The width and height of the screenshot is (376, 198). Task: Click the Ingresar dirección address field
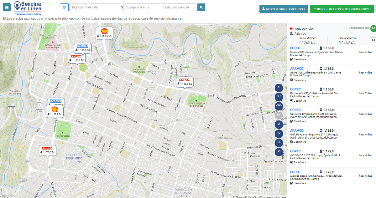94,7
